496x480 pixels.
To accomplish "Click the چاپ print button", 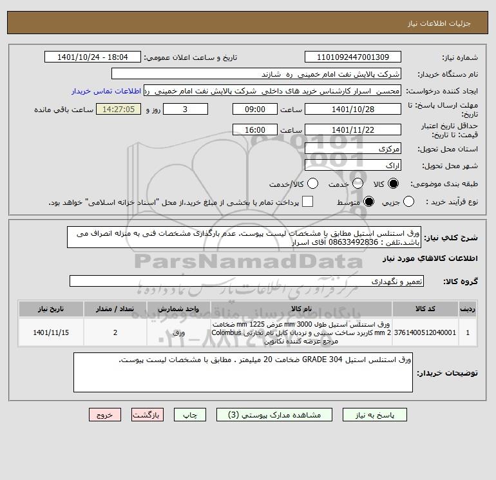I will click(x=190, y=415).
